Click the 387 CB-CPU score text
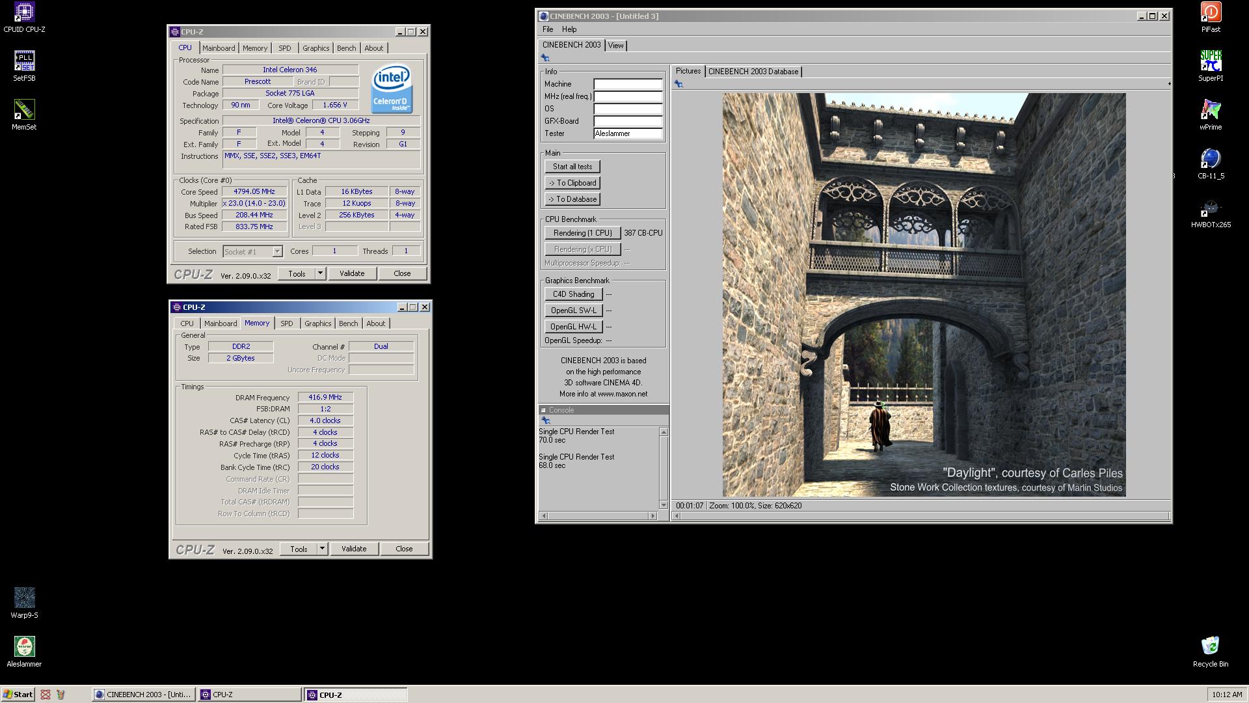Viewport: 1249px width, 703px height. point(643,233)
